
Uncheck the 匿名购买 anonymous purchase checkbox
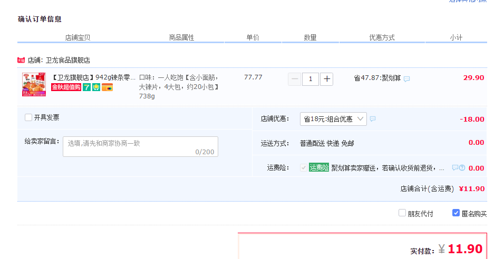click(456, 213)
